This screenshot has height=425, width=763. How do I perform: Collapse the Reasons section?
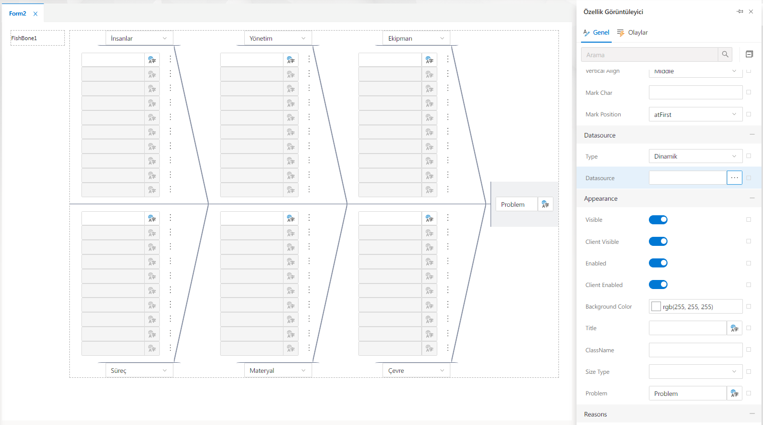click(752, 413)
